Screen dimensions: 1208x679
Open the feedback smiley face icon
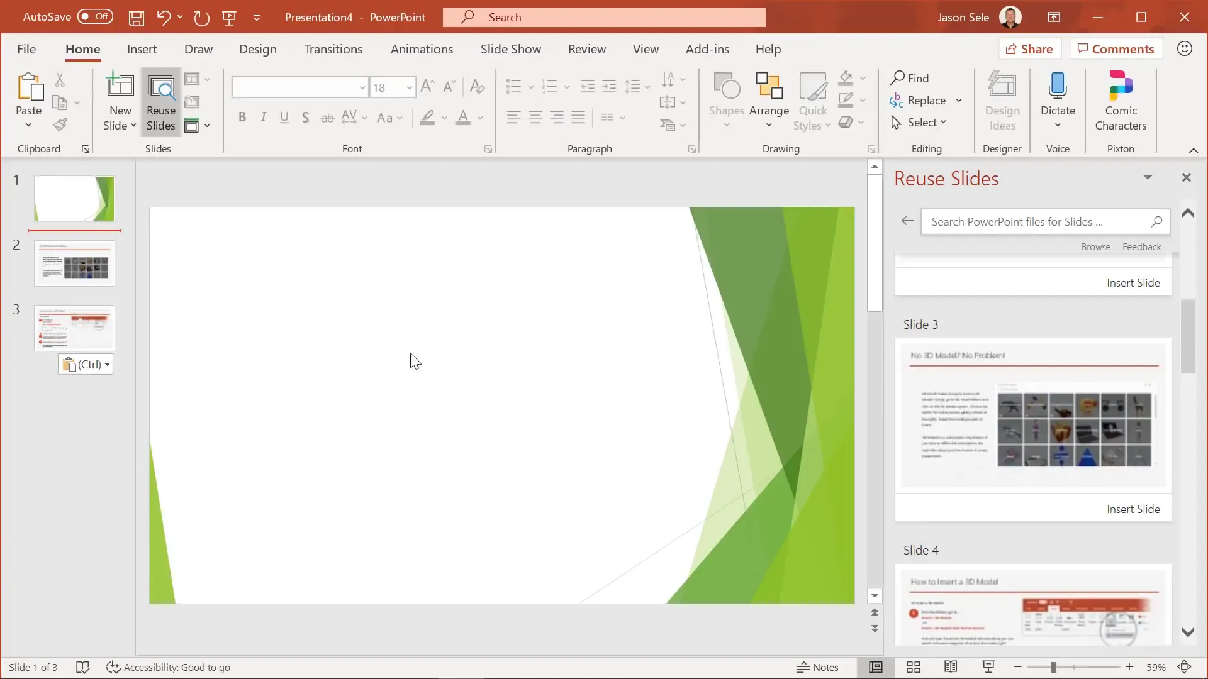click(x=1184, y=48)
